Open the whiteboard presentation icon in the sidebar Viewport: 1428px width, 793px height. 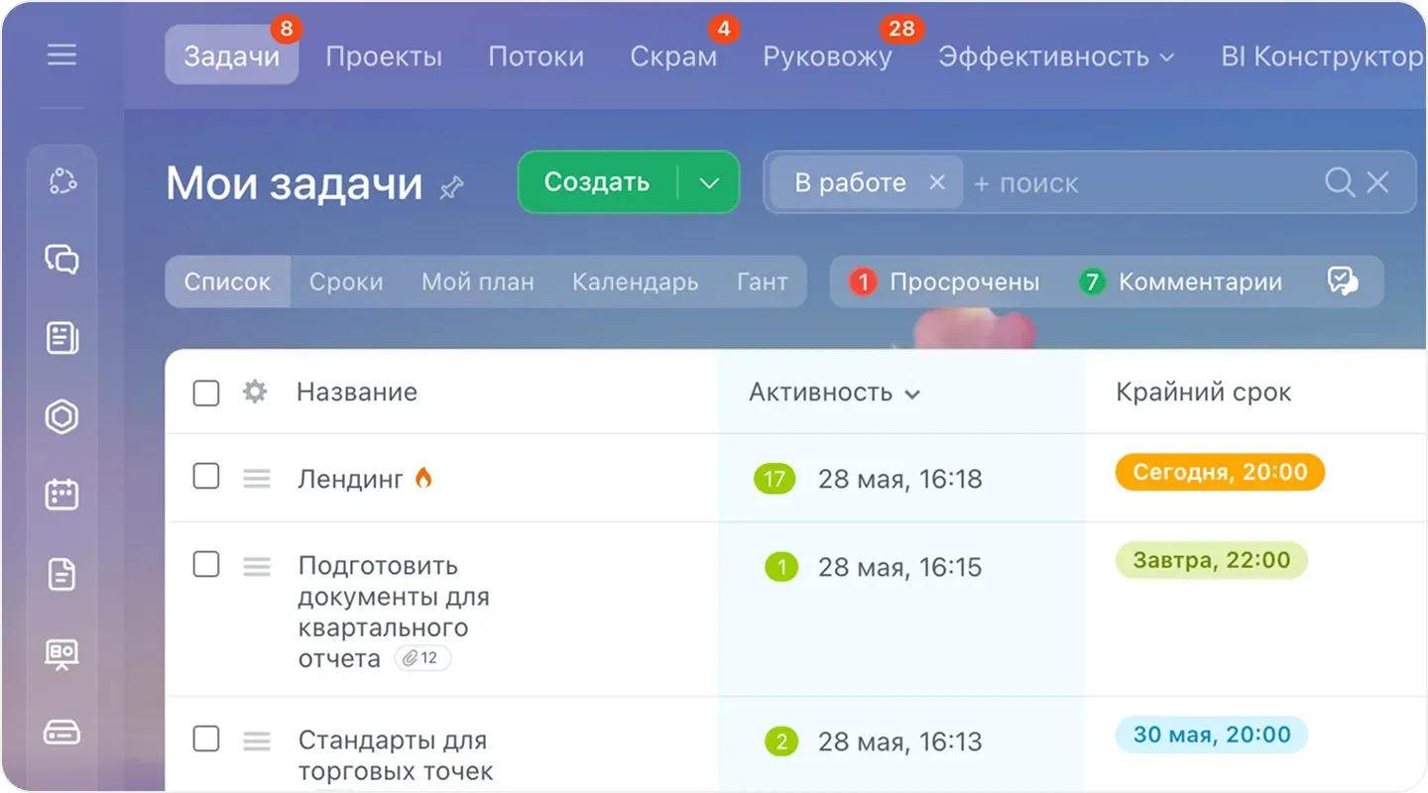[x=61, y=654]
